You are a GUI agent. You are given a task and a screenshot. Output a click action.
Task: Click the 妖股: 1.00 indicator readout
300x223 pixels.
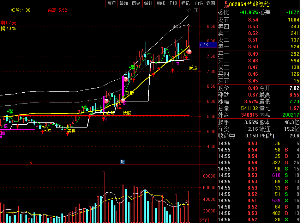pyautogui.click(x=21, y=10)
